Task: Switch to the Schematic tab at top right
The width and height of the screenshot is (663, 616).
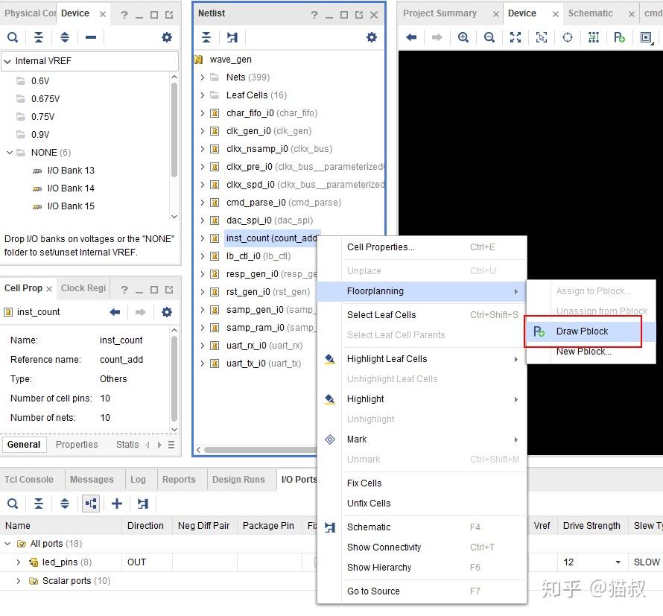Action: [x=590, y=13]
